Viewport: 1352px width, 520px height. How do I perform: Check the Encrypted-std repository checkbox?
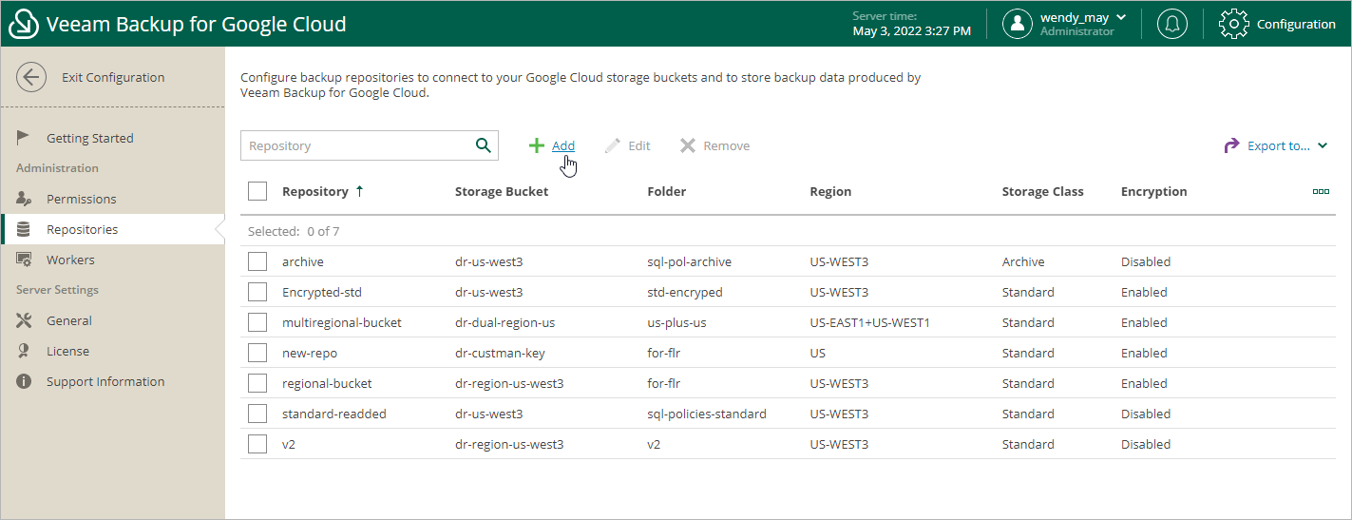pos(257,292)
